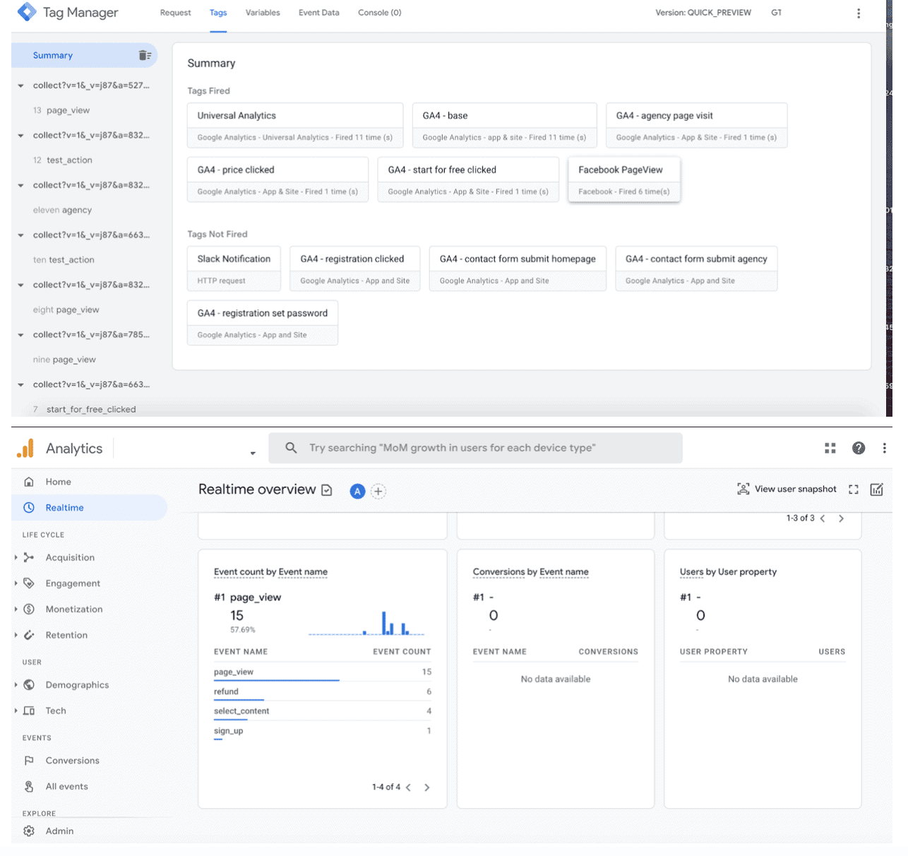
Task: Open the Request tab in Tag Manager
Action: tap(175, 13)
